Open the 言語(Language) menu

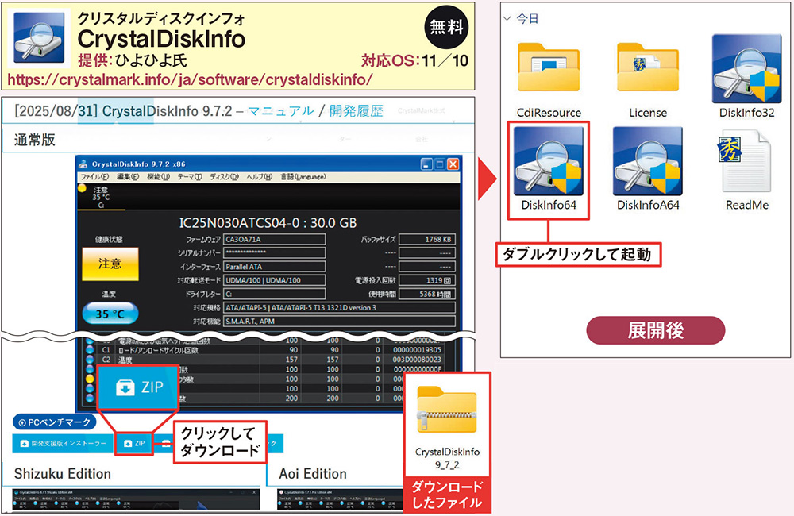pyautogui.click(x=303, y=177)
